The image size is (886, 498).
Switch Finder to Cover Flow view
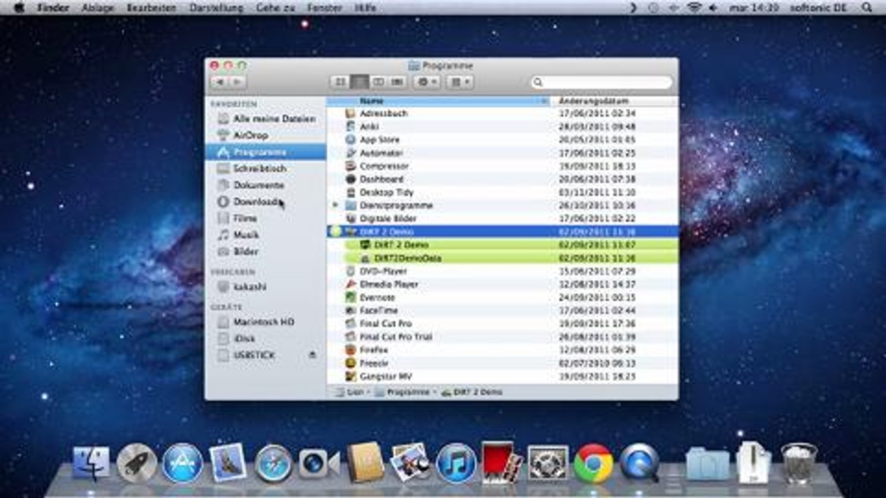[397, 82]
